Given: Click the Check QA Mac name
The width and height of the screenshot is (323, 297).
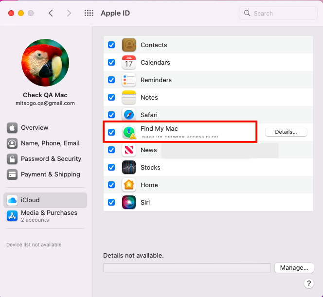Looking at the screenshot, I should click(45, 95).
